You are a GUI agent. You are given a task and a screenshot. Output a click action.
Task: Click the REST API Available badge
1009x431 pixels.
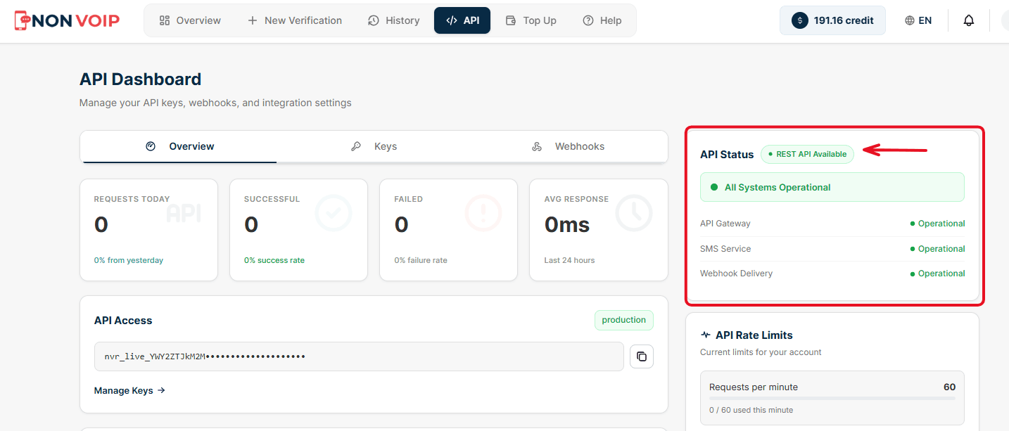point(807,154)
